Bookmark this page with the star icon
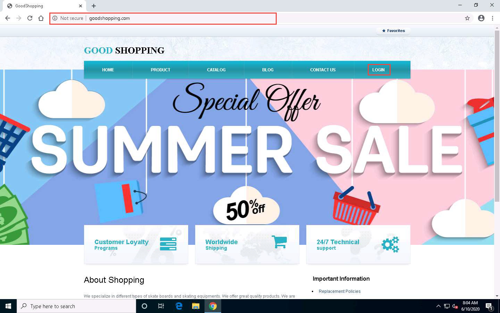Image resolution: width=500 pixels, height=313 pixels. coord(467,18)
